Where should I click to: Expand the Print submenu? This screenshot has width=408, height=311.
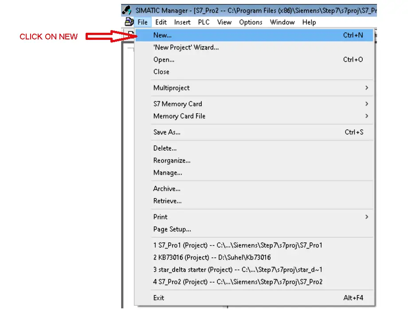coord(254,217)
